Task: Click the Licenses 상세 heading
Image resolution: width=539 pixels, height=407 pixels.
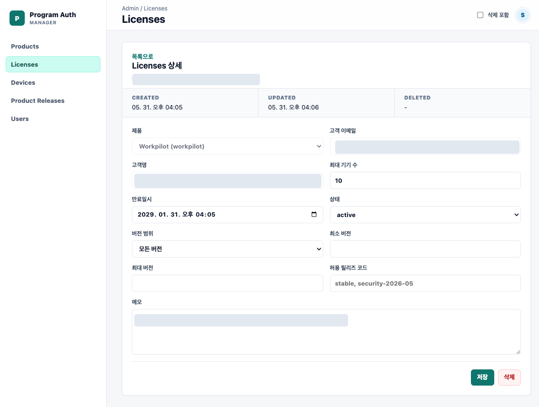Action: [157, 66]
